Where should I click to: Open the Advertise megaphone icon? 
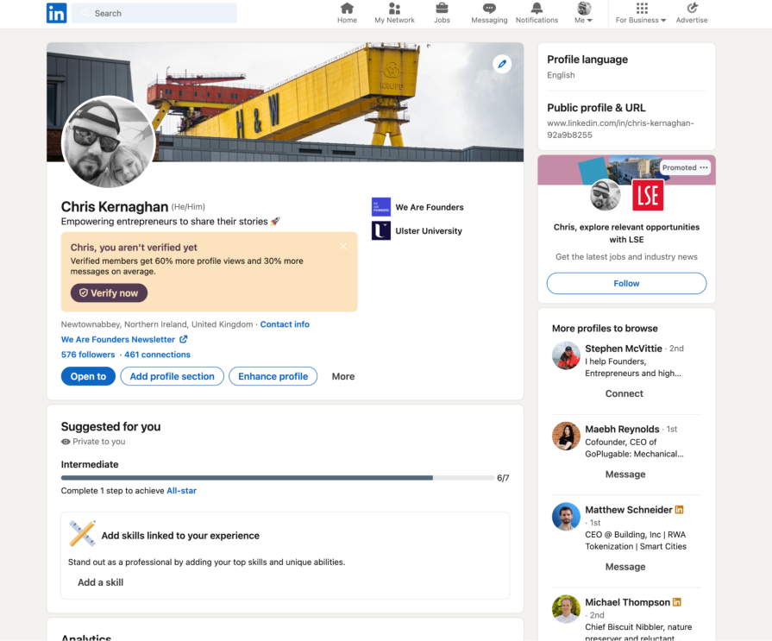click(691, 13)
